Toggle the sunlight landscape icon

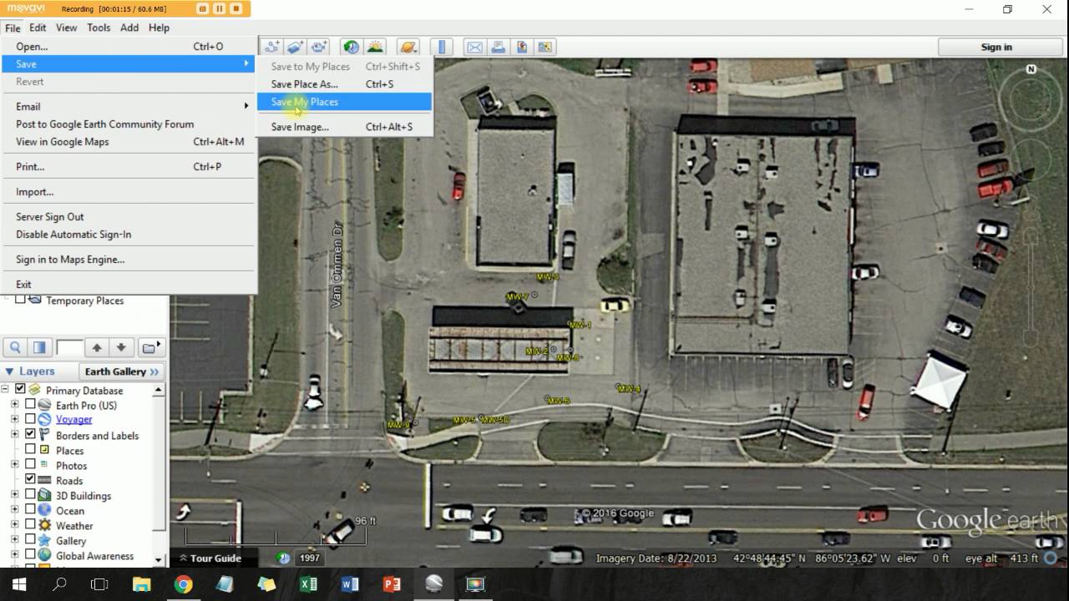375,47
